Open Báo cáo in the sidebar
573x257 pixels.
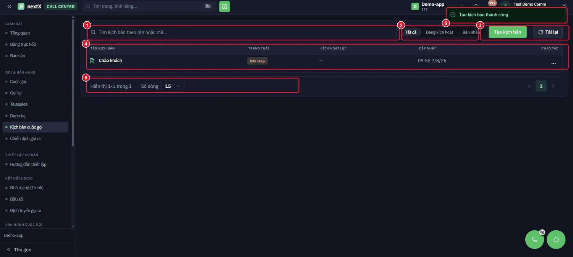(x=36, y=56)
